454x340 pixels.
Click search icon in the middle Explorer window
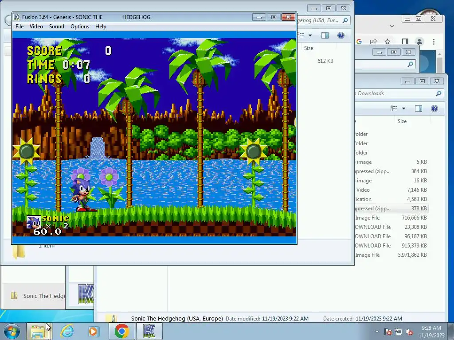pos(410,65)
